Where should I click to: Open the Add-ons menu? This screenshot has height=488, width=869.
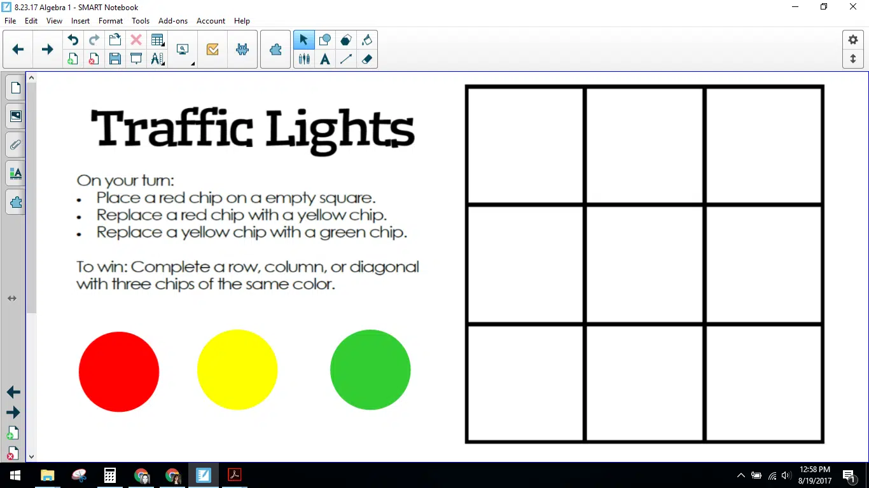[173, 21]
